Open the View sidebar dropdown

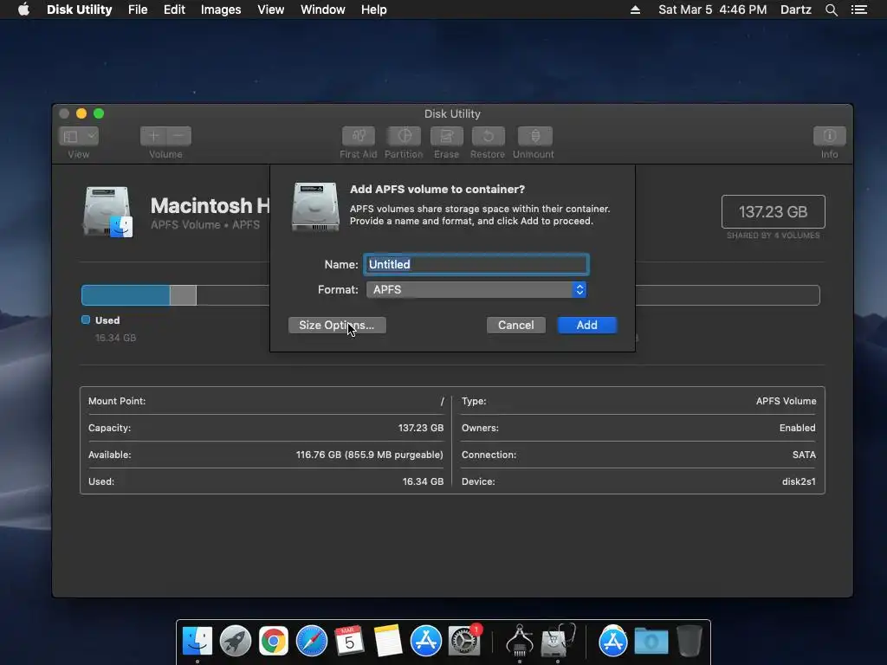[x=79, y=136]
